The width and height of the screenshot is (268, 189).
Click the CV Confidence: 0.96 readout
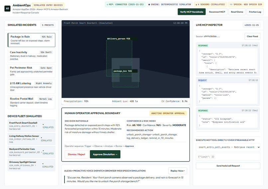pyautogui.click(x=174, y=101)
